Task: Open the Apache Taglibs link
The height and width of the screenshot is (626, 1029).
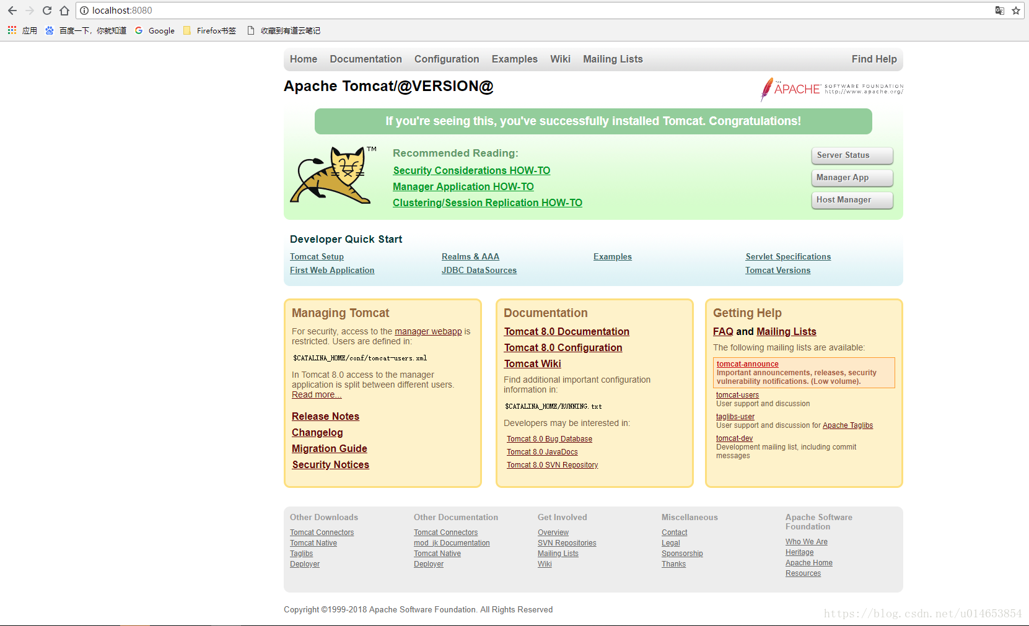Action: click(x=847, y=425)
